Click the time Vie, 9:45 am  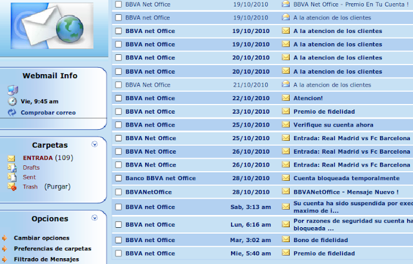tap(39, 101)
